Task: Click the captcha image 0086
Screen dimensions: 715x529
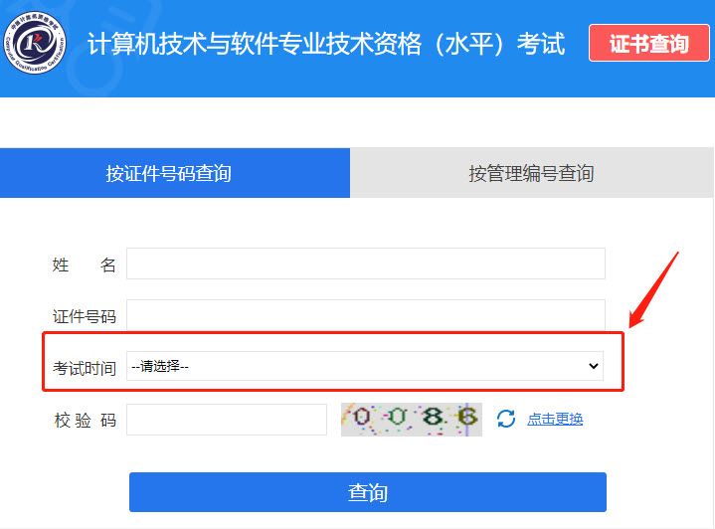Action: coord(412,419)
